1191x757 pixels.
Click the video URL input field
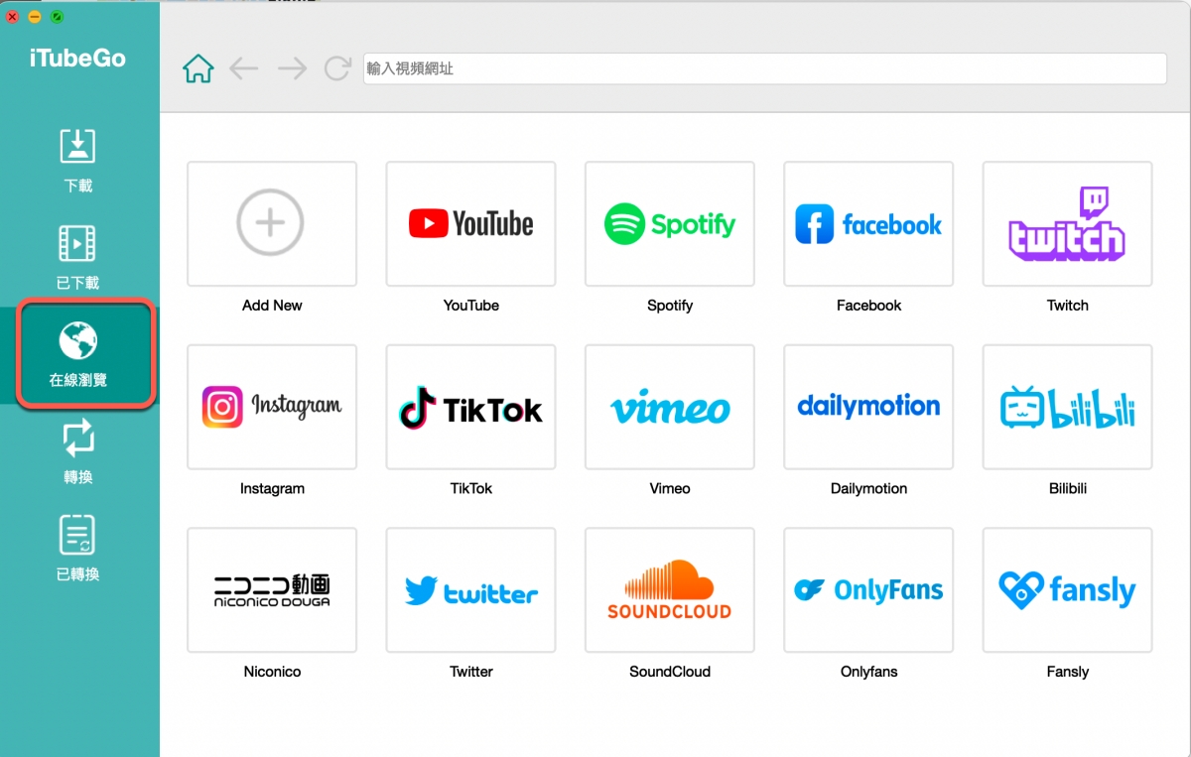[764, 68]
